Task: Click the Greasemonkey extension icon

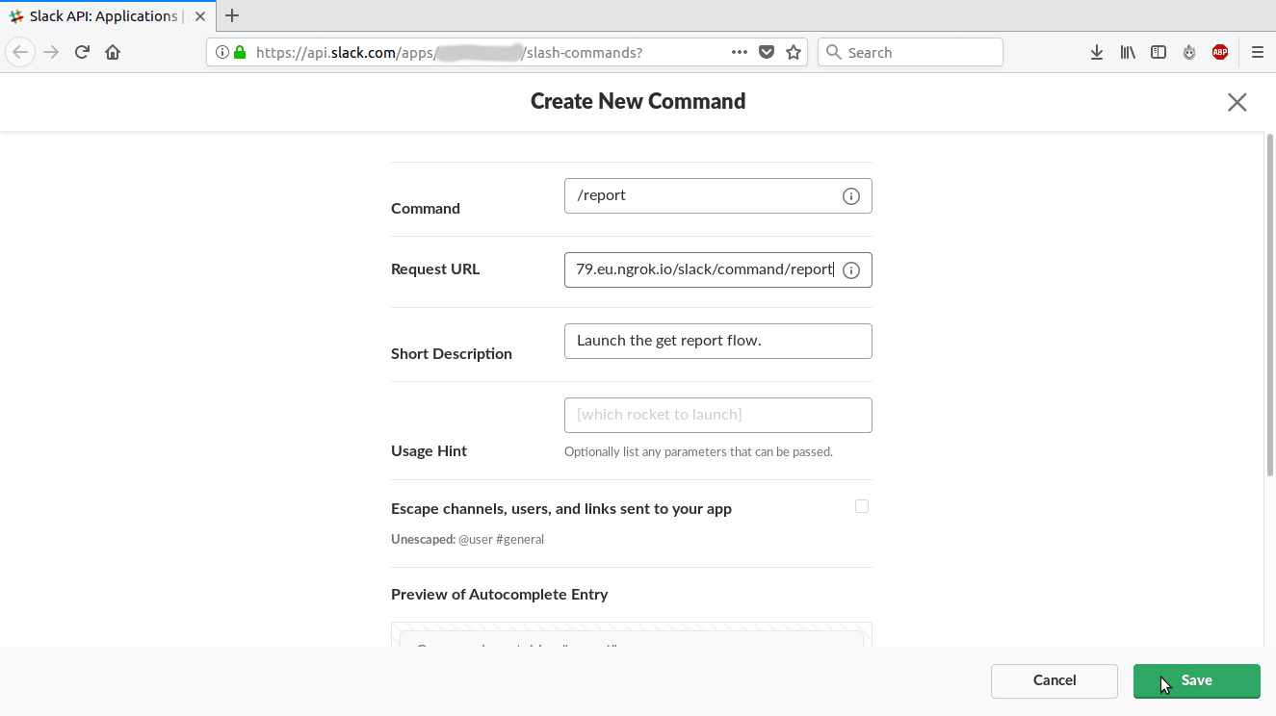Action: [1189, 52]
